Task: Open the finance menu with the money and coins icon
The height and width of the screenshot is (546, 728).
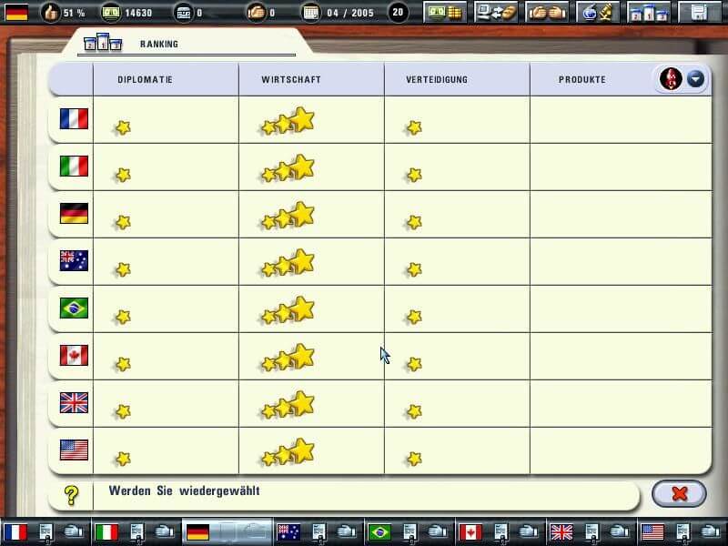Action: (x=445, y=12)
